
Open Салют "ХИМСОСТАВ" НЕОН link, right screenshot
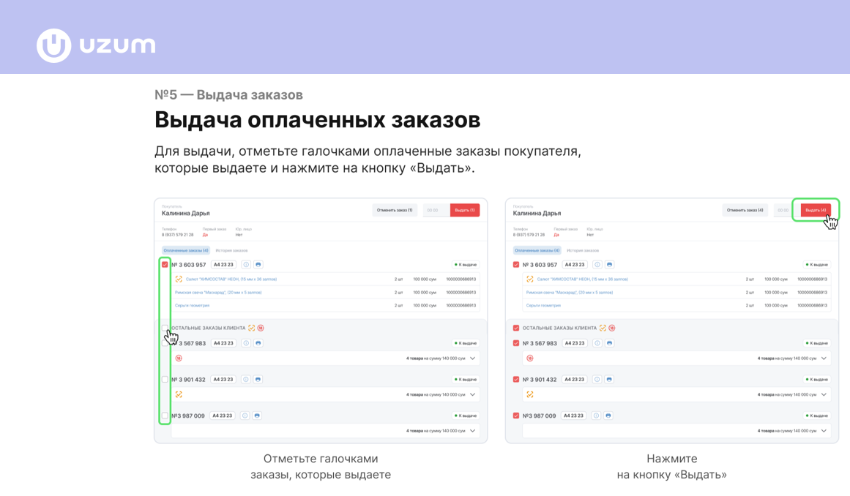[x=582, y=279]
